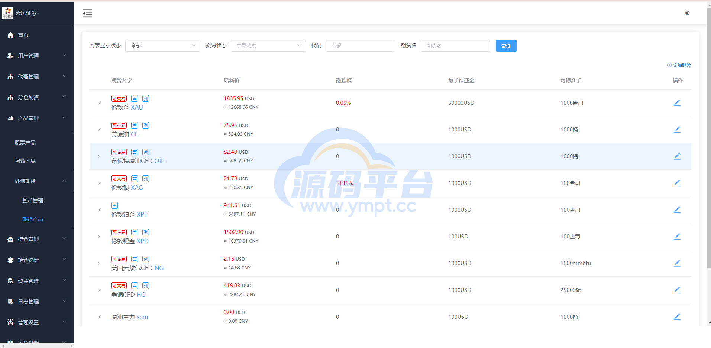
Task: Click the 添加期货 link
Action: [x=679, y=65]
